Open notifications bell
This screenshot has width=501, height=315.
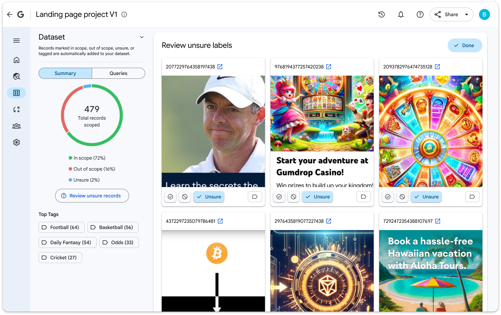tap(401, 14)
